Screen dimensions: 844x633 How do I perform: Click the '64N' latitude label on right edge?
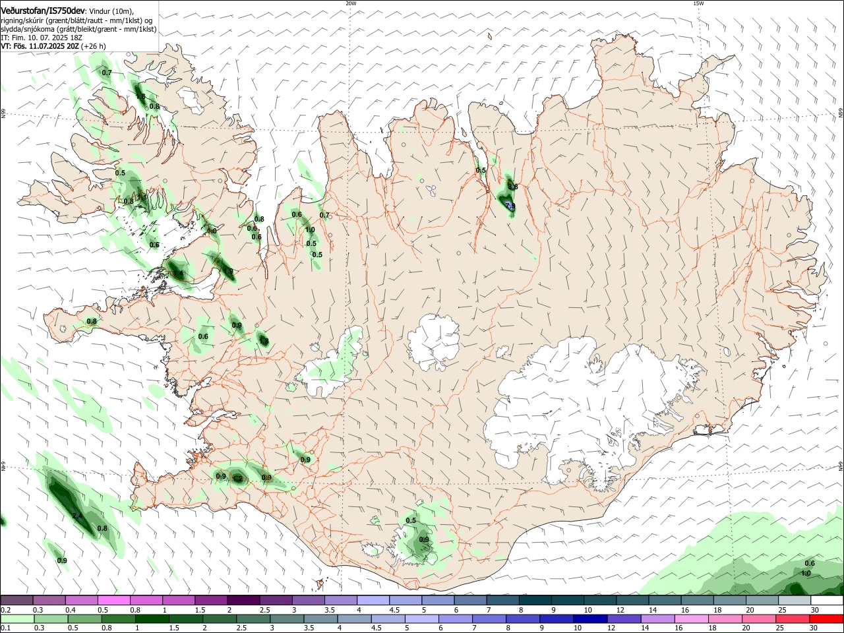(841, 466)
